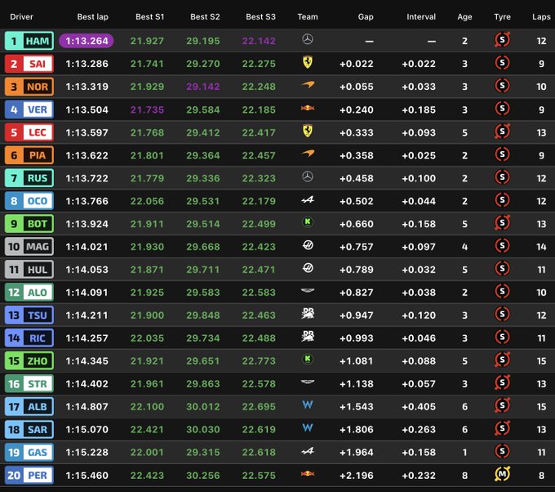Click the Alpine logo in OCO's row
Screen dimensions: 555x492
(x=308, y=200)
